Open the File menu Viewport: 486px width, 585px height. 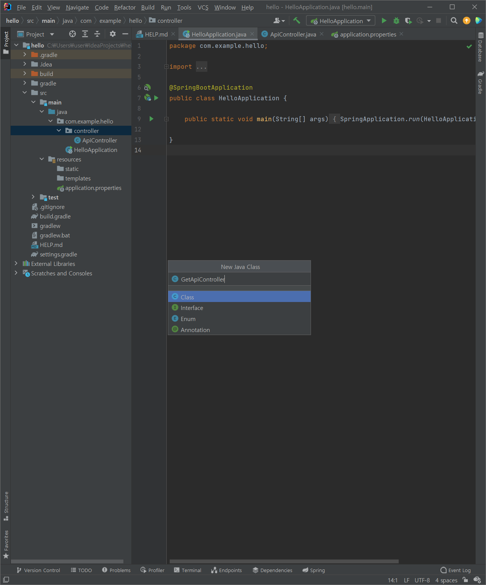point(21,7)
